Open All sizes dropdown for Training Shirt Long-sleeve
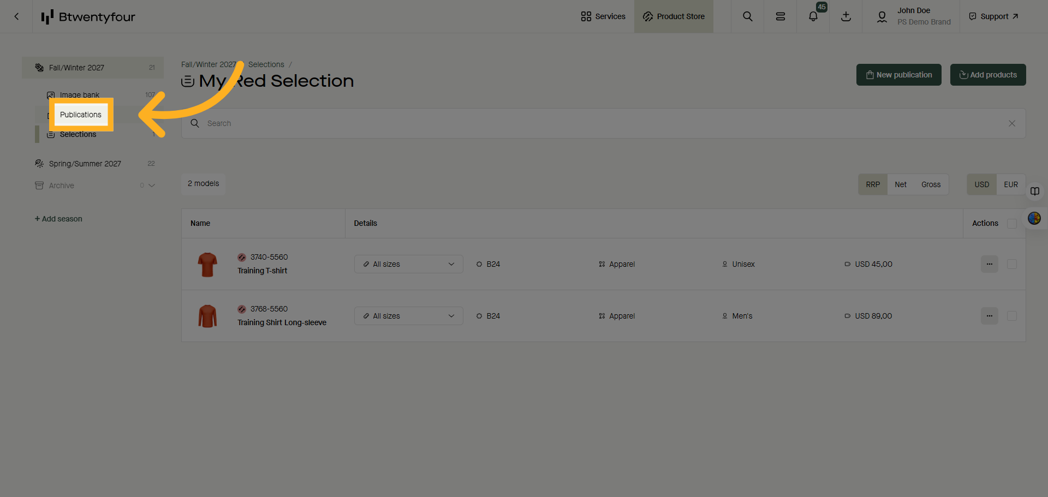The height and width of the screenshot is (497, 1048). 408,316
